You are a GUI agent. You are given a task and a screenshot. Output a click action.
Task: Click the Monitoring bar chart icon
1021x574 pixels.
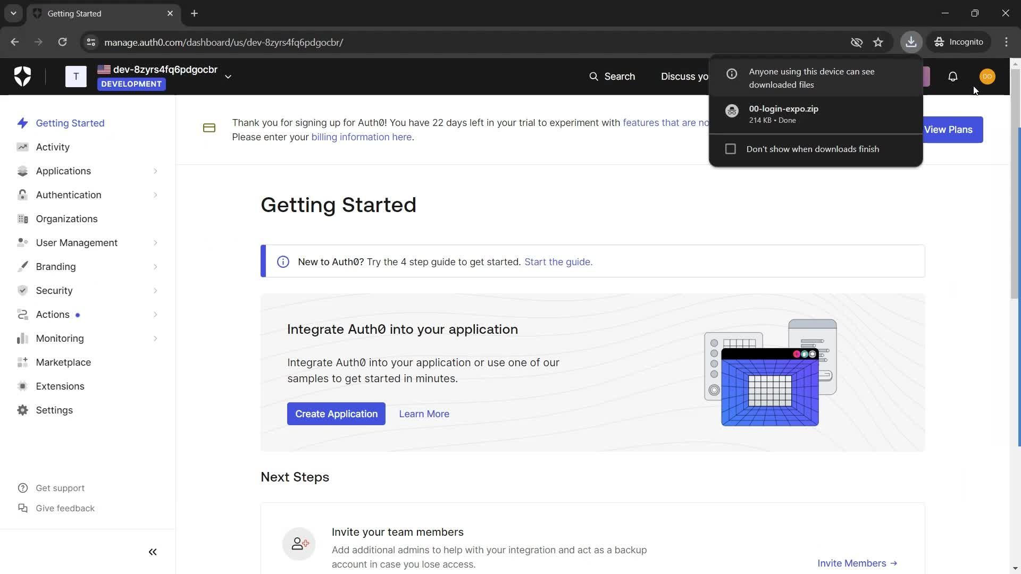(22, 339)
